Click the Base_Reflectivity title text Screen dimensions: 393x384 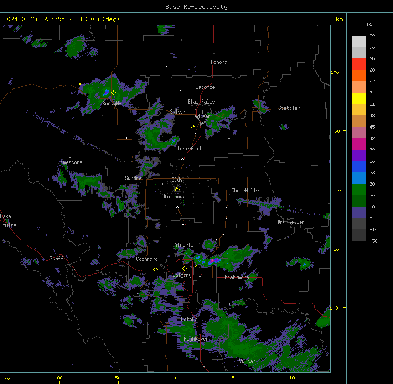[196, 7]
